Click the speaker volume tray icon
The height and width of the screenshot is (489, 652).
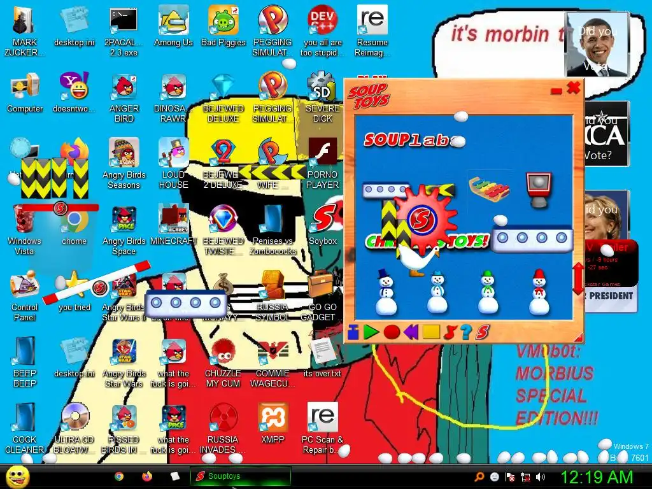[x=541, y=477]
